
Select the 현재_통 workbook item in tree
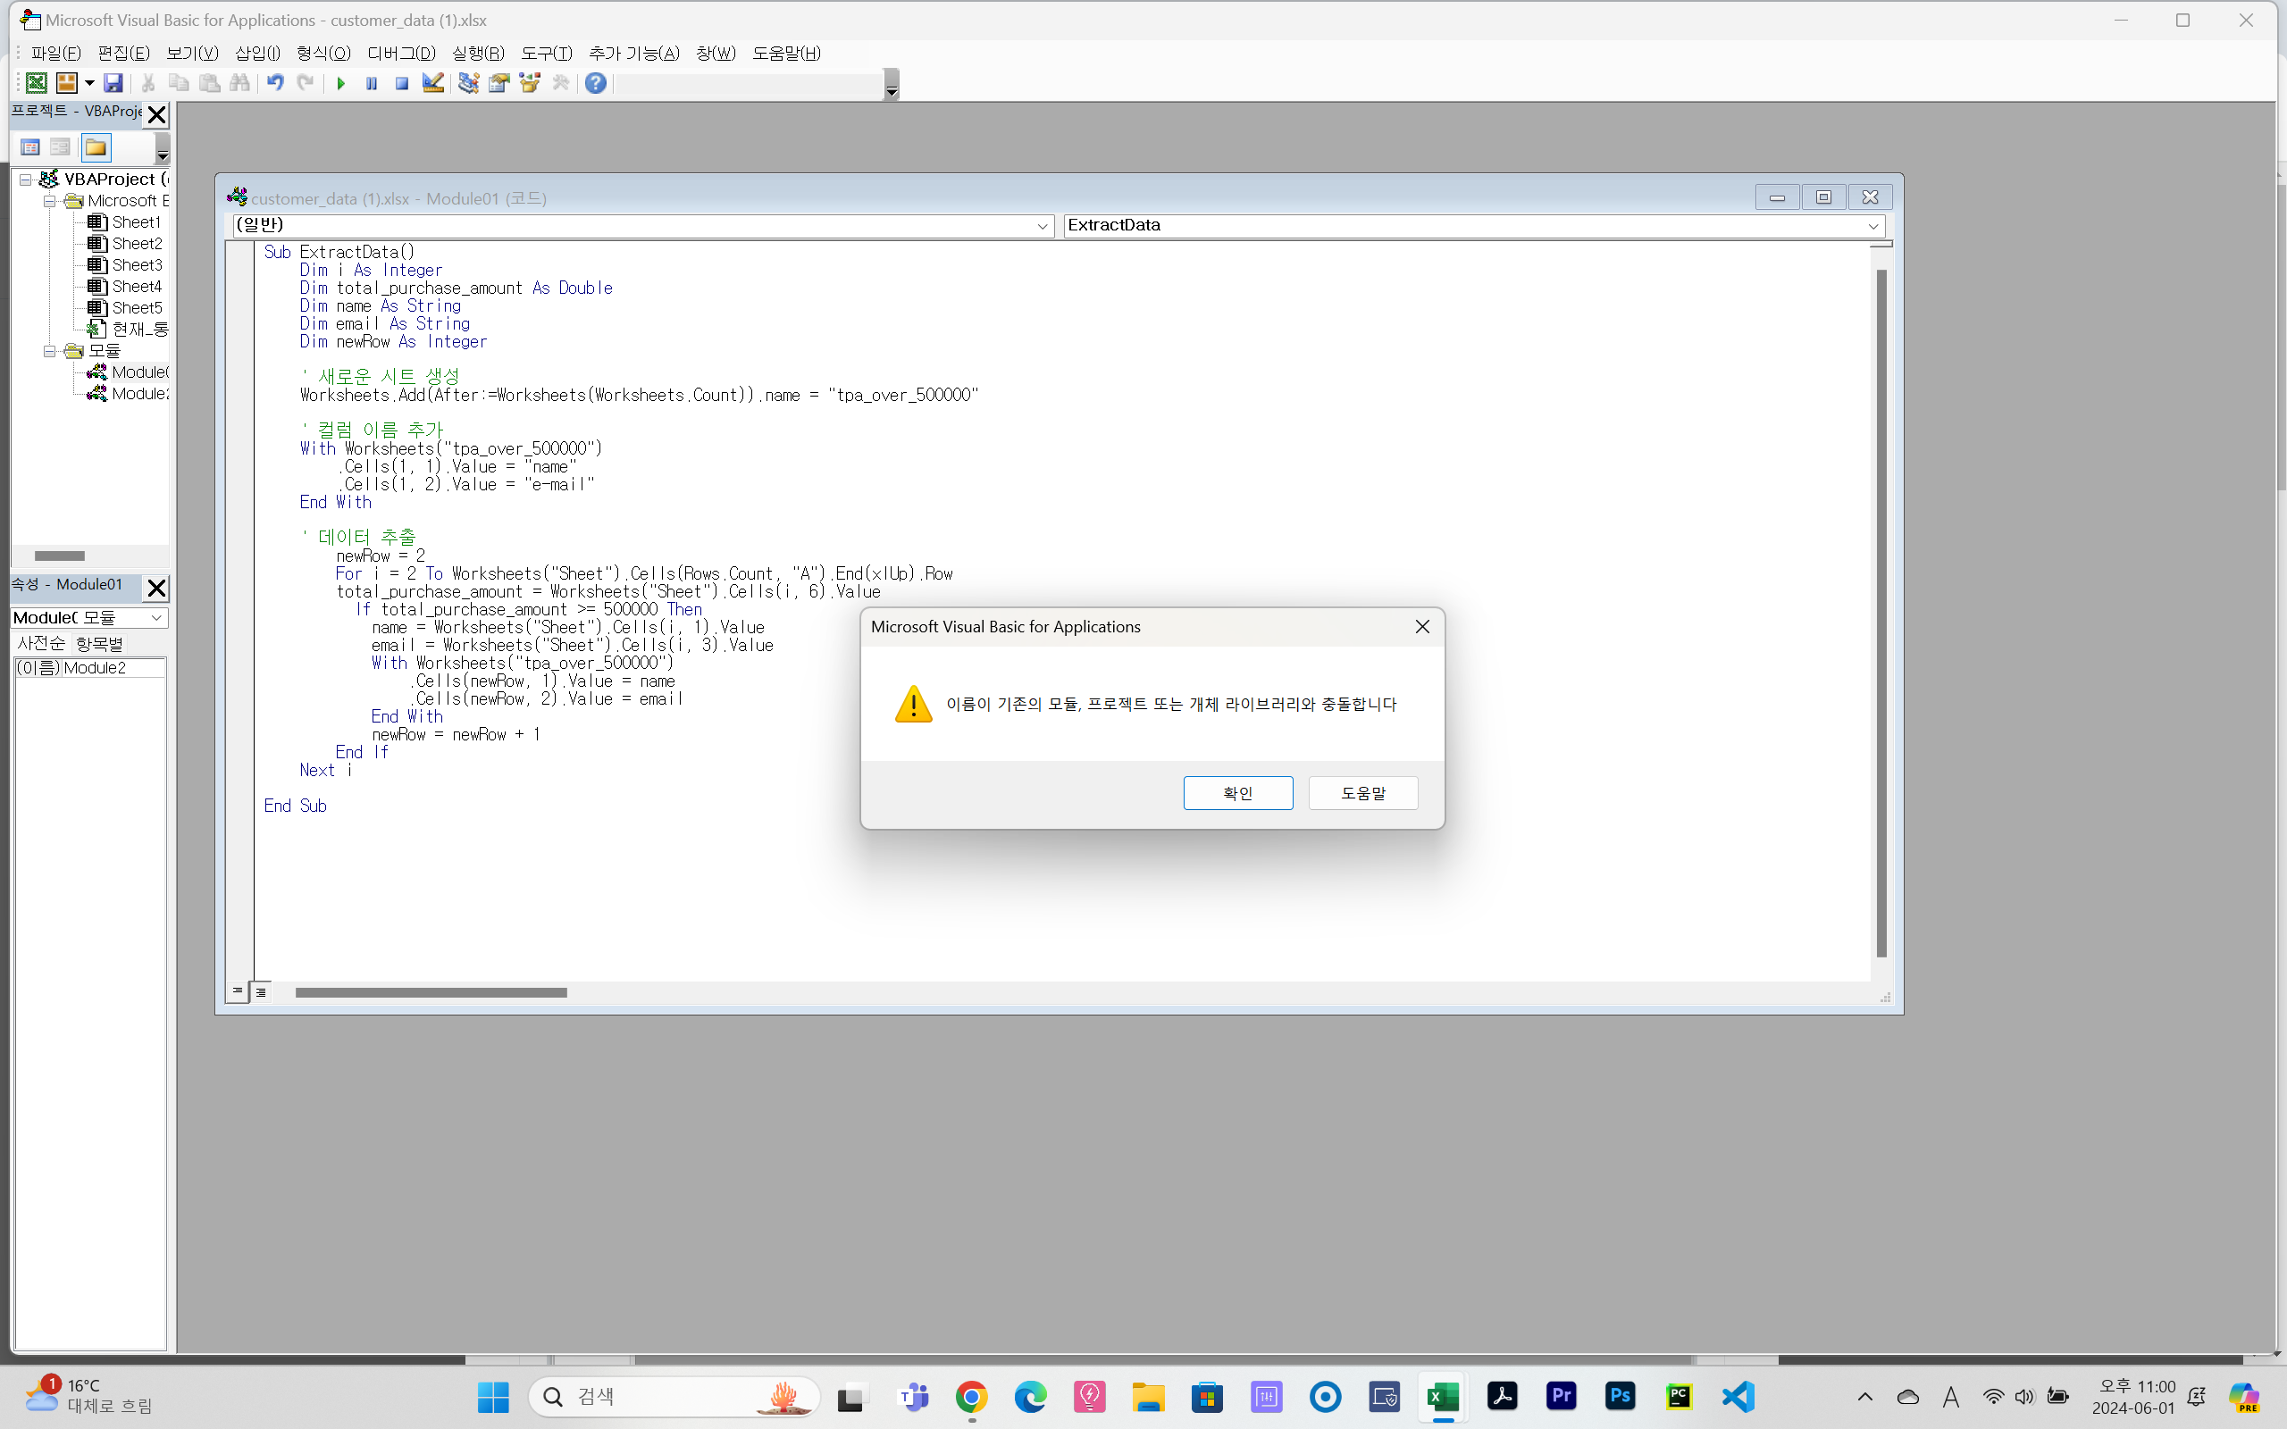click(x=128, y=330)
